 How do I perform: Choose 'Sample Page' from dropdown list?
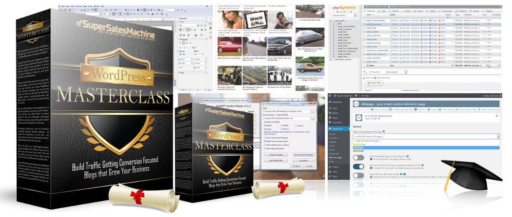[426, 148]
